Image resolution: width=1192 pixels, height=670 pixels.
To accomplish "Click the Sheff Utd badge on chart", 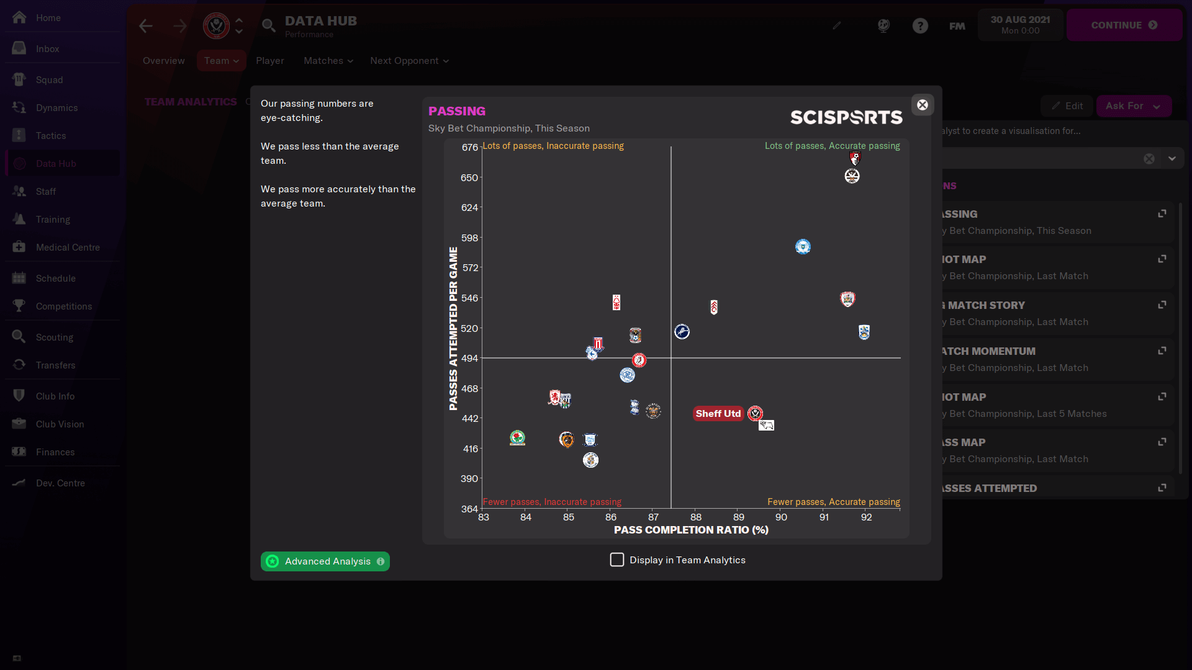I will tap(755, 413).
